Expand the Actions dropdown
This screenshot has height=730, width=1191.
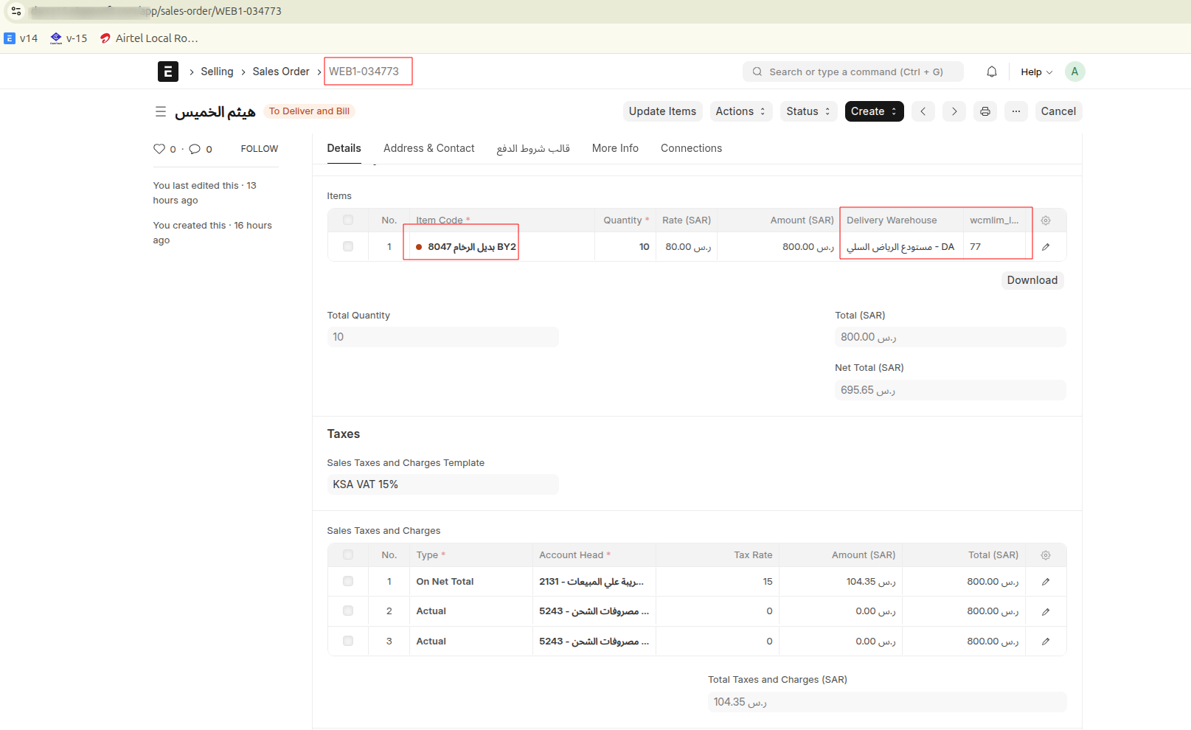click(x=740, y=111)
